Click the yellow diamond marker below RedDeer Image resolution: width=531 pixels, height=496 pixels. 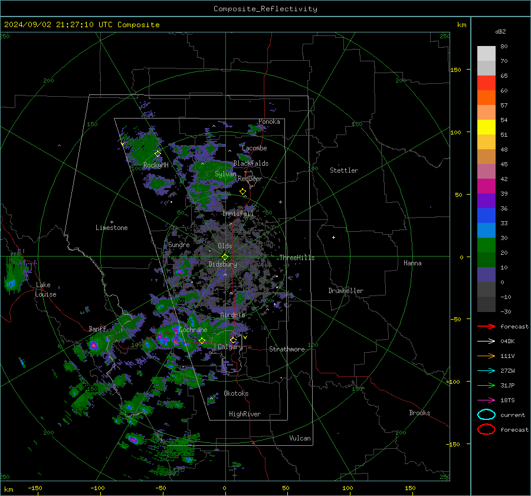(x=242, y=192)
